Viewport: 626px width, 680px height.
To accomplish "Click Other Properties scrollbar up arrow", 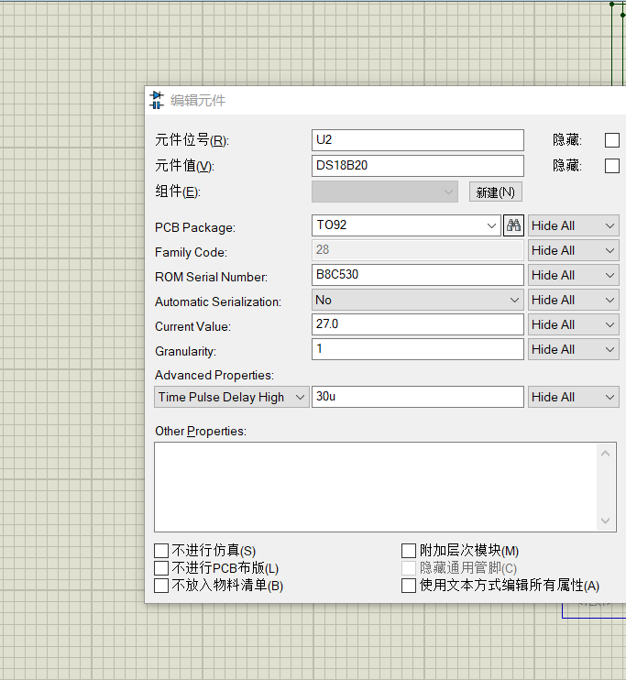I will [606, 454].
